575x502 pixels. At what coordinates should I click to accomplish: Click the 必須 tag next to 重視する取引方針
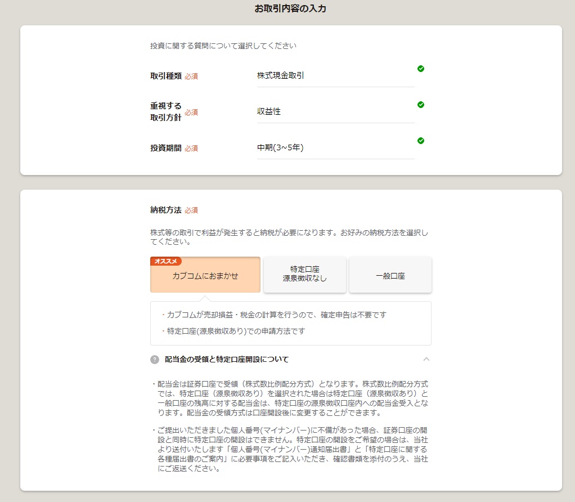pos(191,113)
